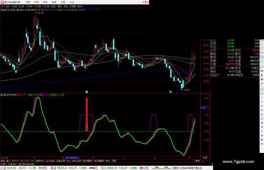264x170 pixels.
Task: Select the 主力监控 indicator tab
Action: (51, 161)
